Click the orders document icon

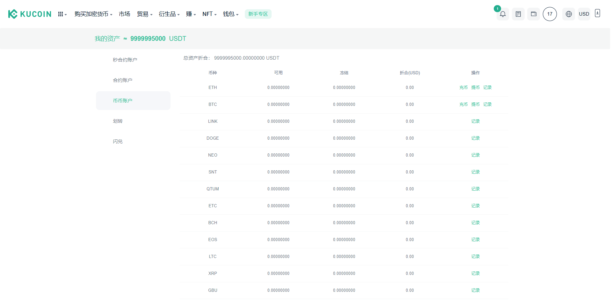[x=518, y=14]
